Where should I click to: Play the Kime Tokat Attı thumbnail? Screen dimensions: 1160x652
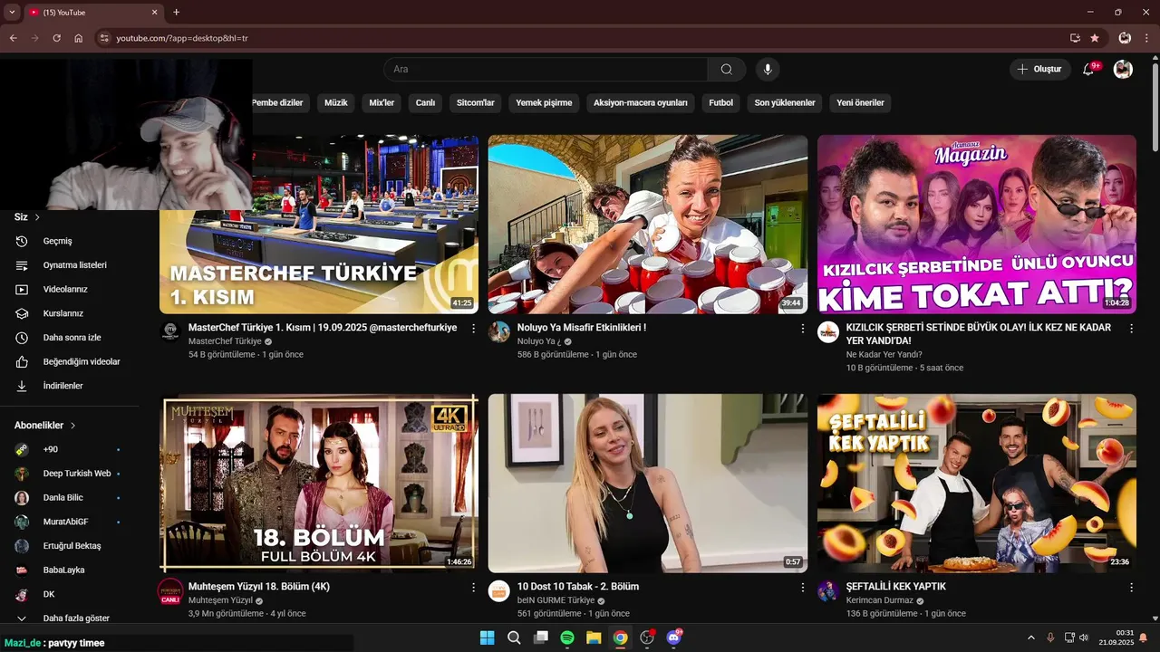tap(977, 225)
